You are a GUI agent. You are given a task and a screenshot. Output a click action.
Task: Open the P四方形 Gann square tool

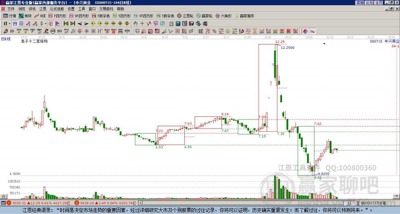(57, 16)
